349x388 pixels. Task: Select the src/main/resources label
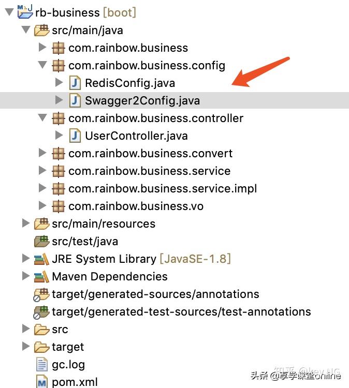(x=104, y=224)
